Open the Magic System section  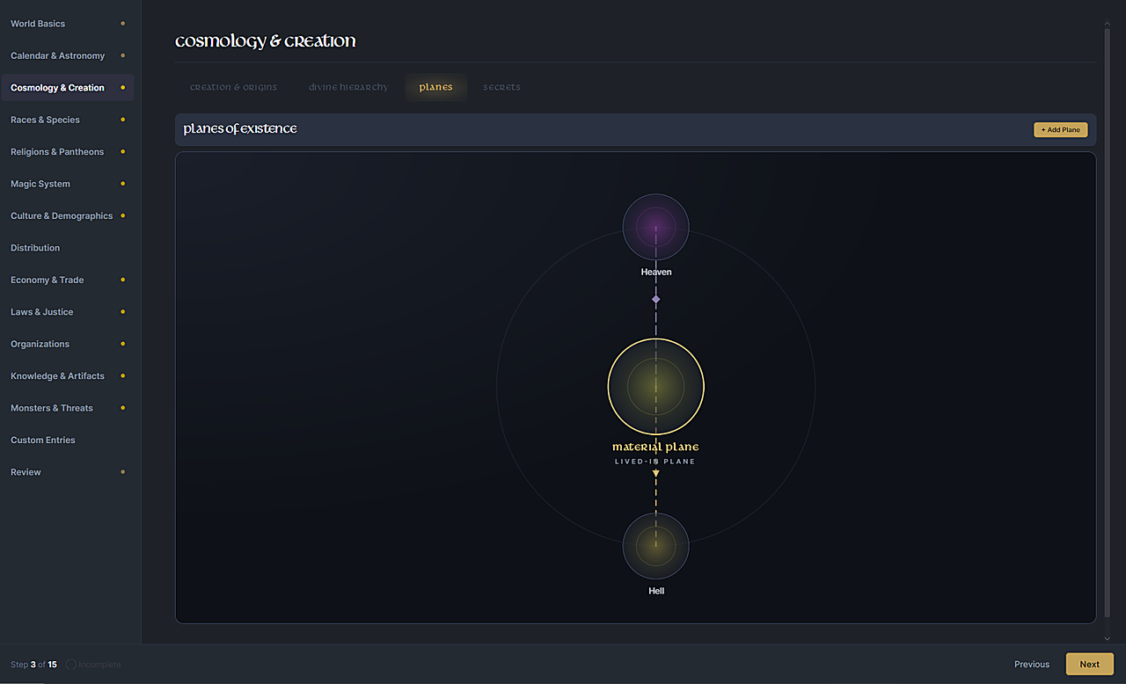click(x=67, y=184)
